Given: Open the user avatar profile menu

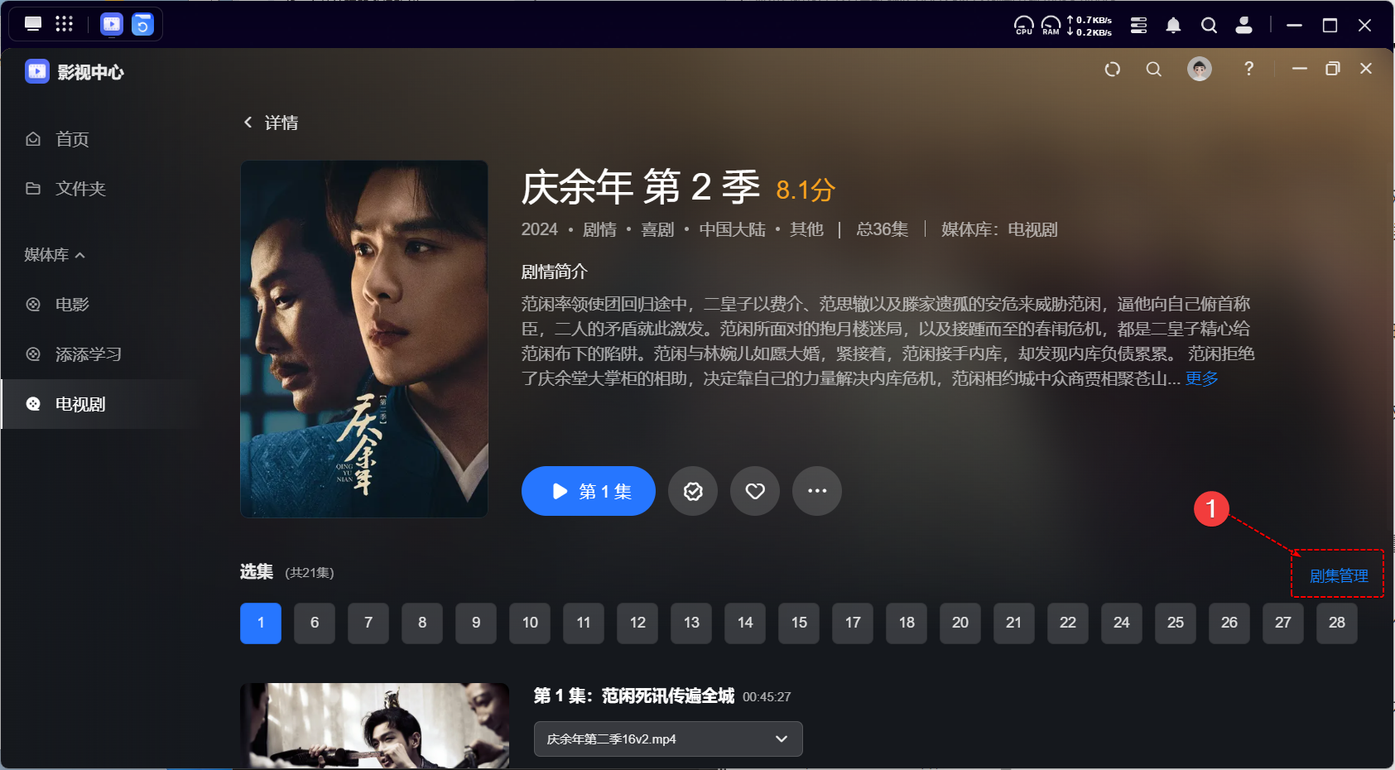Looking at the screenshot, I should click(1200, 69).
